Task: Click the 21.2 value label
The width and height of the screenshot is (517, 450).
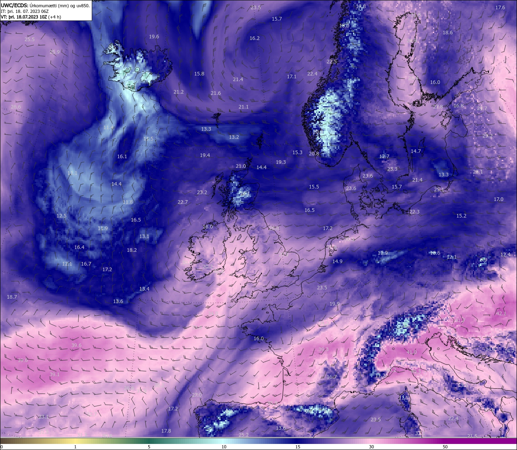Action: click(x=179, y=92)
